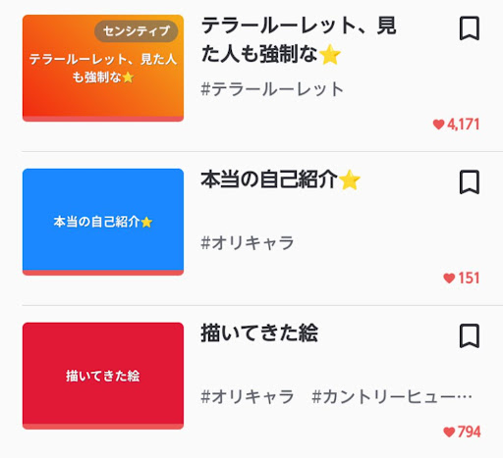503x458 pixels.
Task: Bookmark the 本当の自己紹介 story
Action: 470,182
